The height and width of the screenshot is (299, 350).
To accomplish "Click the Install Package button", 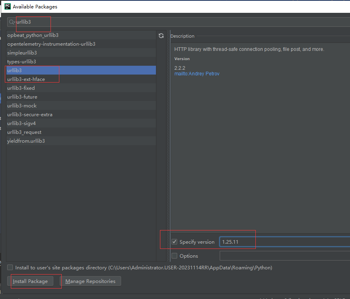I will (x=30, y=281).
